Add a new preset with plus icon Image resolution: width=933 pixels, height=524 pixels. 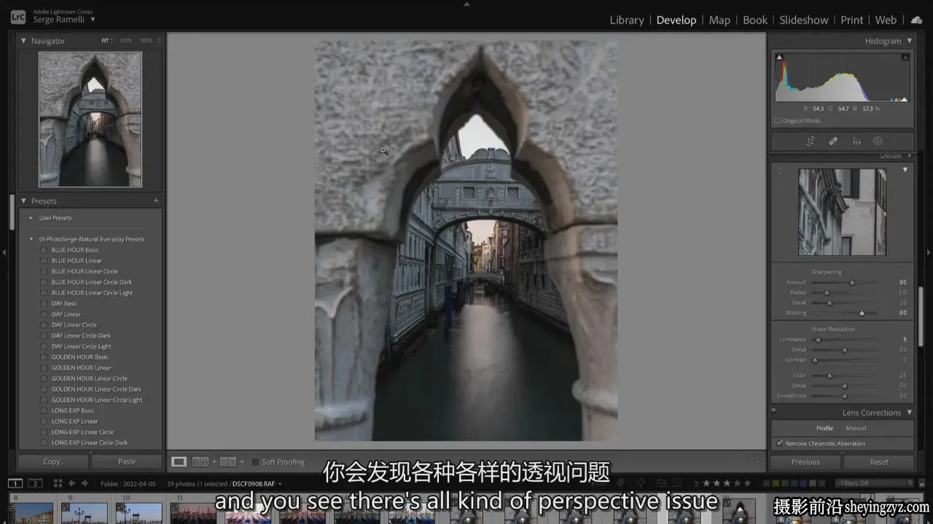[x=156, y=201]
